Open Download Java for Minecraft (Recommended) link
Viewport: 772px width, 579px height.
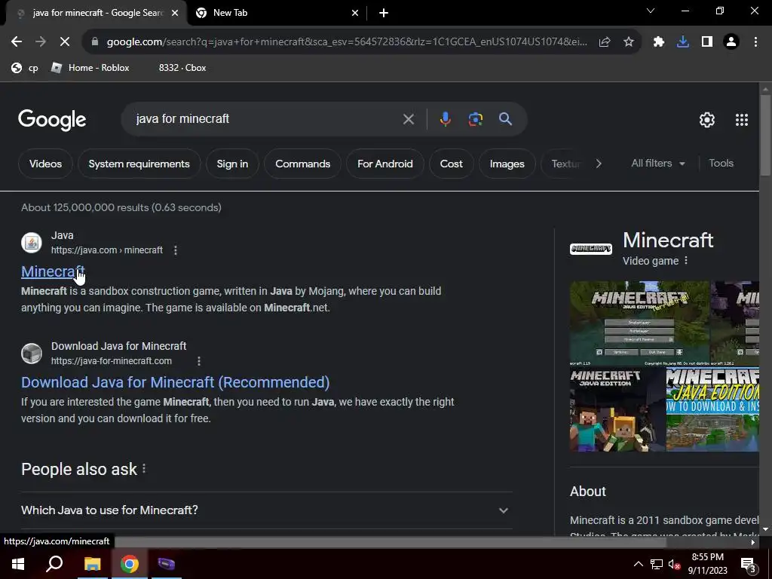175,382
